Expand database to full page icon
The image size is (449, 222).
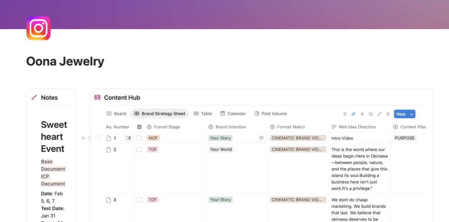pos(379,114)
